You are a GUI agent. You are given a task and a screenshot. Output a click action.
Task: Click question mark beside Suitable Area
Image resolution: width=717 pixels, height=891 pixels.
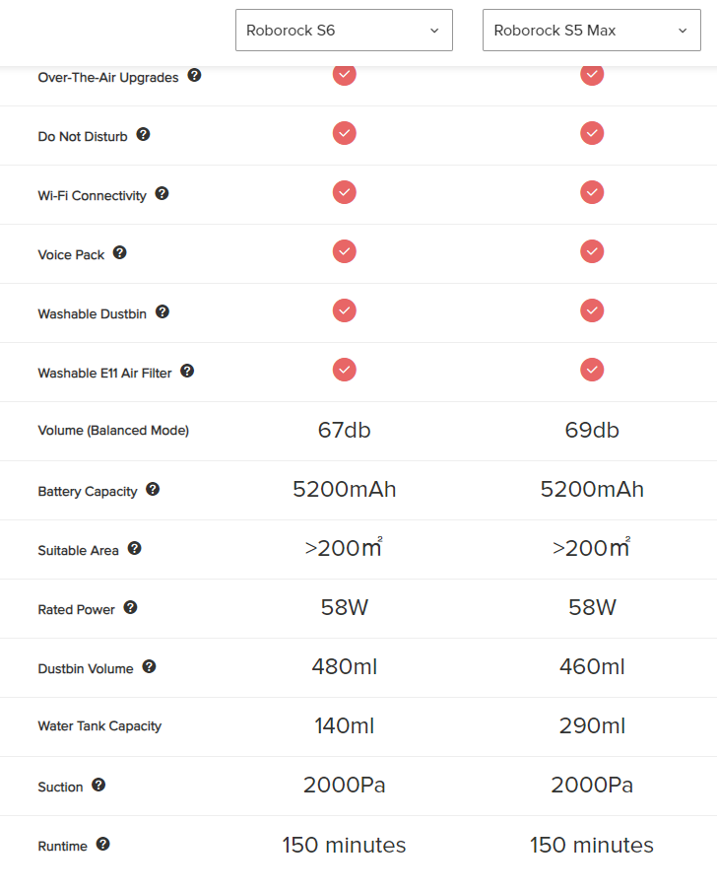click(x=135, y=548)
